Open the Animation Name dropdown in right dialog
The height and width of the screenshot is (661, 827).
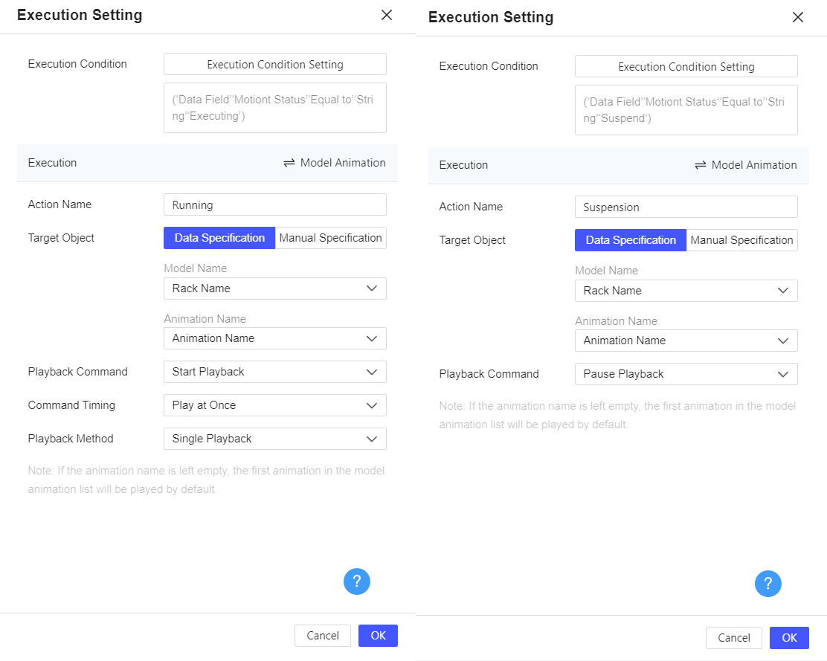(x=686, y=341)
